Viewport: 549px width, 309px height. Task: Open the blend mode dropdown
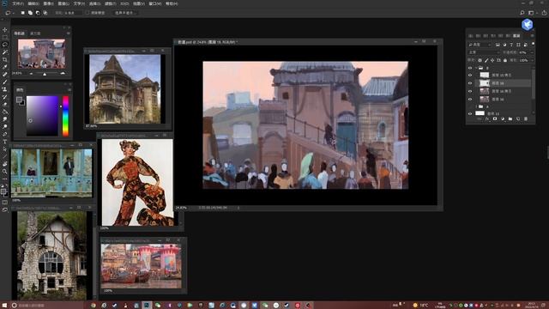(484, 52)
